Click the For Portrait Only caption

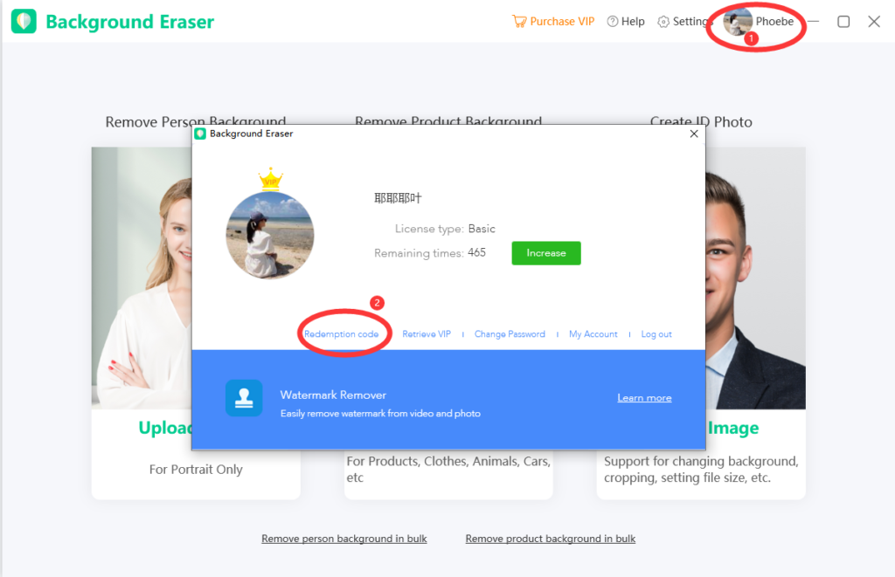[196, 470]
